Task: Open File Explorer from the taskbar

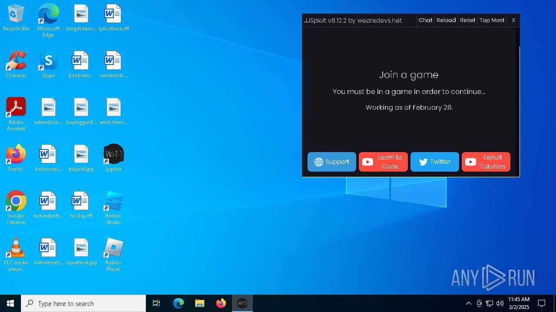Action: (199, 303)
